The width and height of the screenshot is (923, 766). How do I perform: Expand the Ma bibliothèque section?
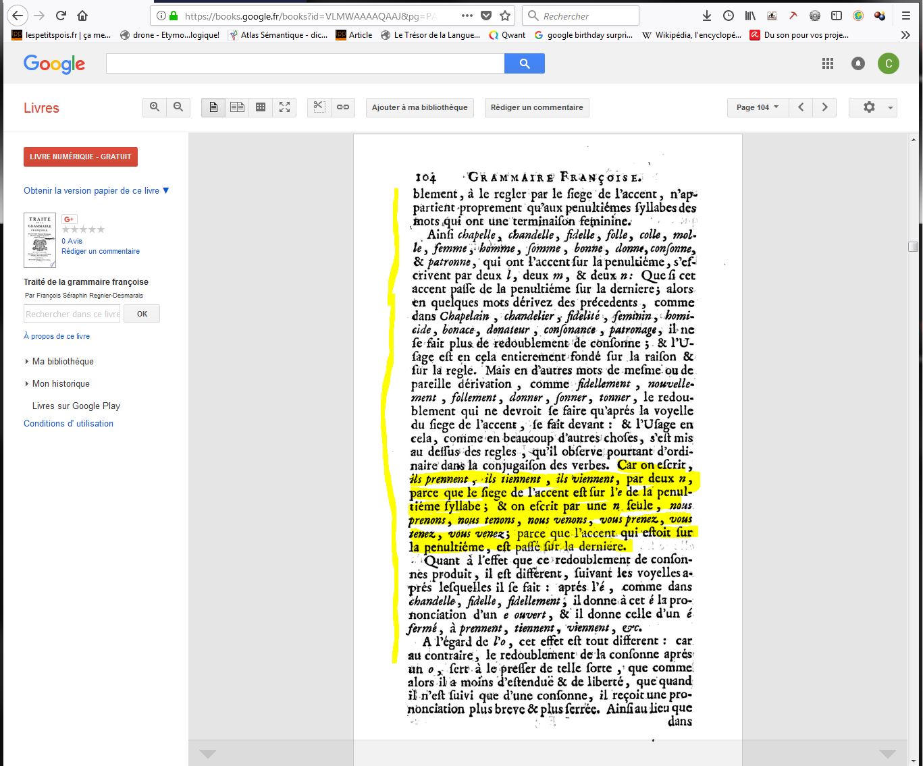(63, 362)
